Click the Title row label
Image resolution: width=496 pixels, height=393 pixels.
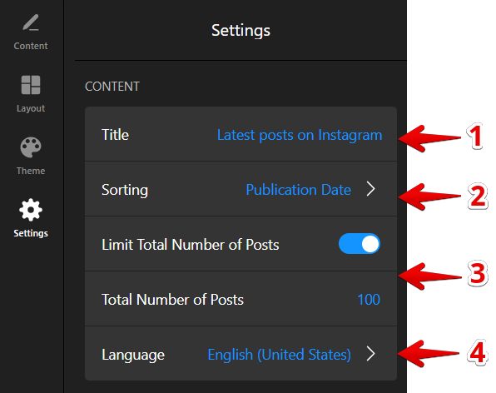pyautogui.click(x=115, y=135)
